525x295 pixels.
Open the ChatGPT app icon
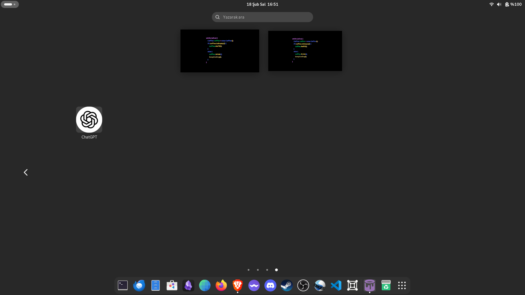click(89, 120)
